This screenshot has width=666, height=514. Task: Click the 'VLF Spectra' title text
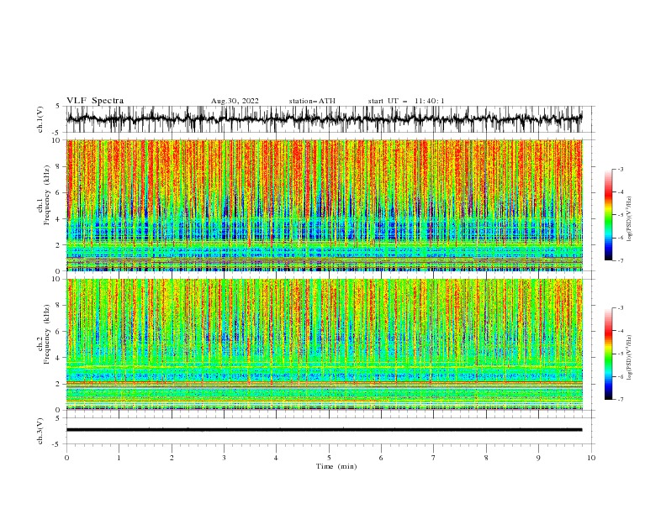click(95, 101)
